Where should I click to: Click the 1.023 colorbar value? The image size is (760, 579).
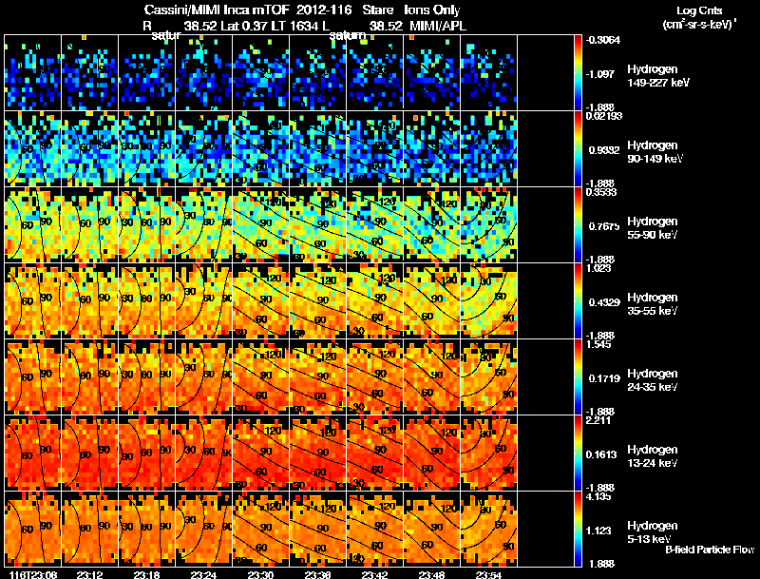(598, 268)
